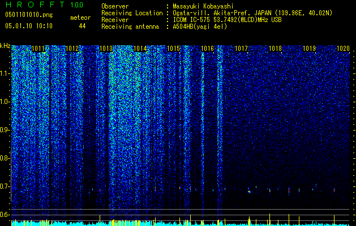Viewport: 356px width, 226px height.
Task: Click time marker 1014
Action: pyautogui.click(x=140, y=49)
